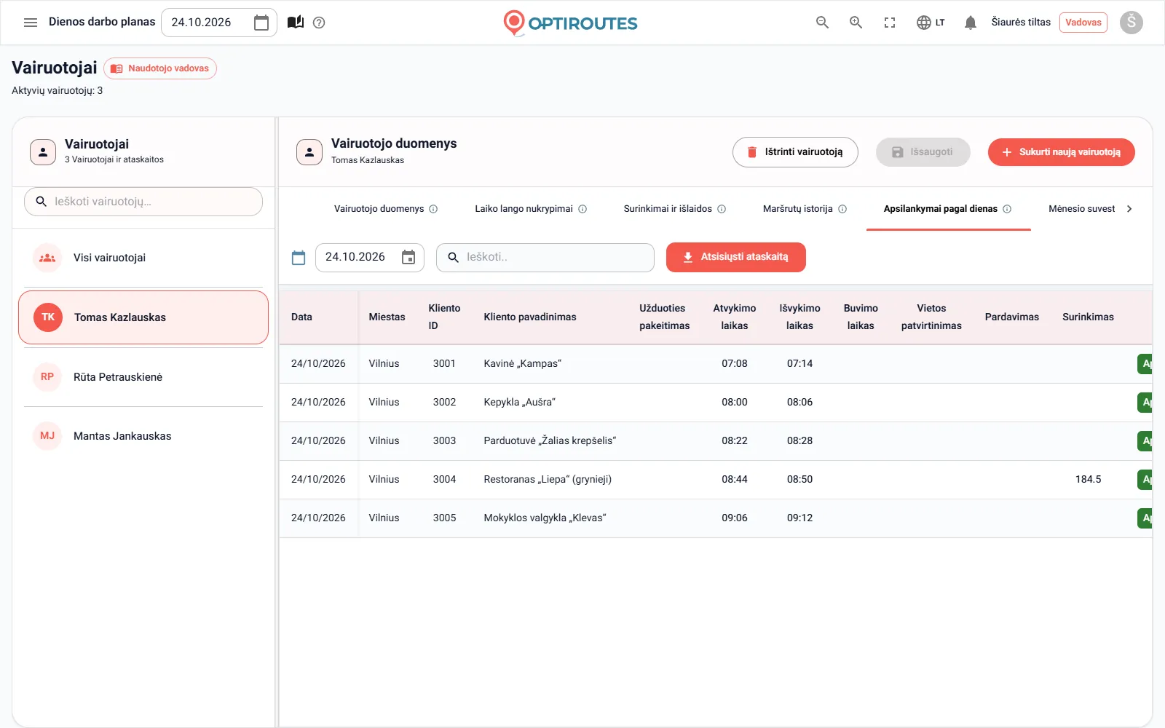Open the LT language selector
Image resolution: width=1165 pixels, height=728 pixels.
(931, 23)
